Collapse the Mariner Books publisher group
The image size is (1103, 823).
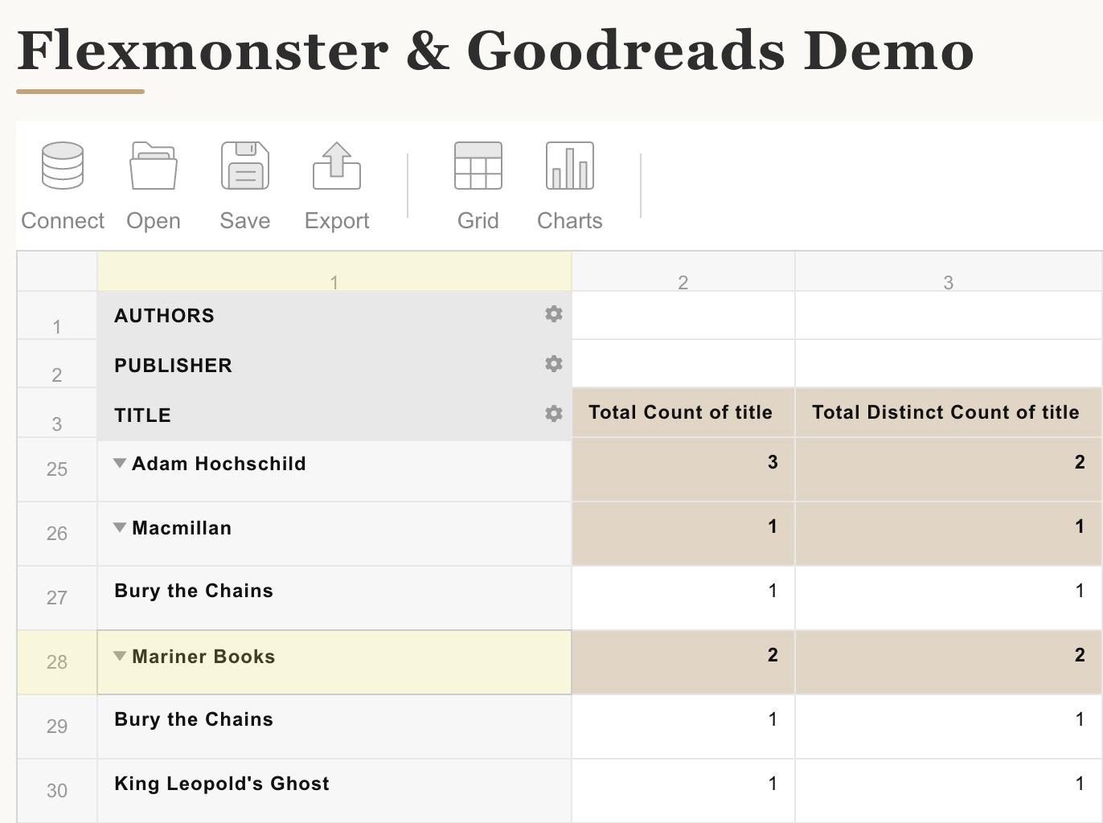(x=119, y=655)
